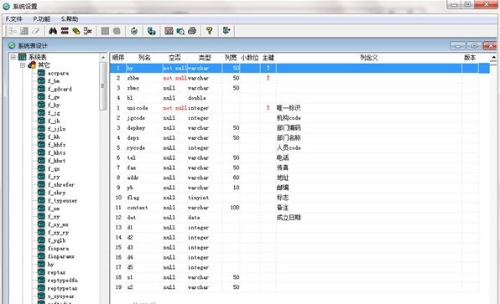Click the yellow question mark help icon
500x304 pixels.
click(x=209, y=31)
